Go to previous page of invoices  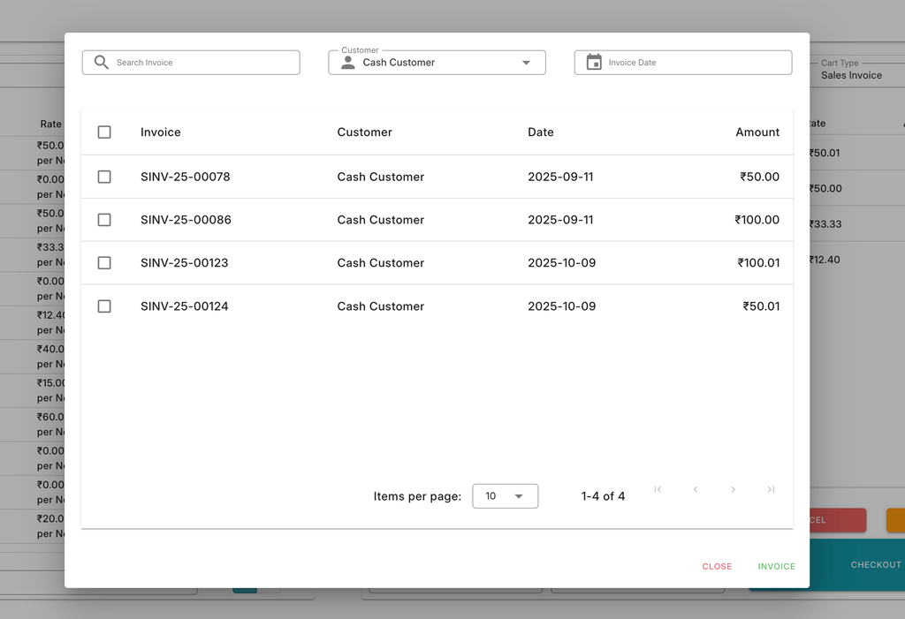(x=696, y=489)
